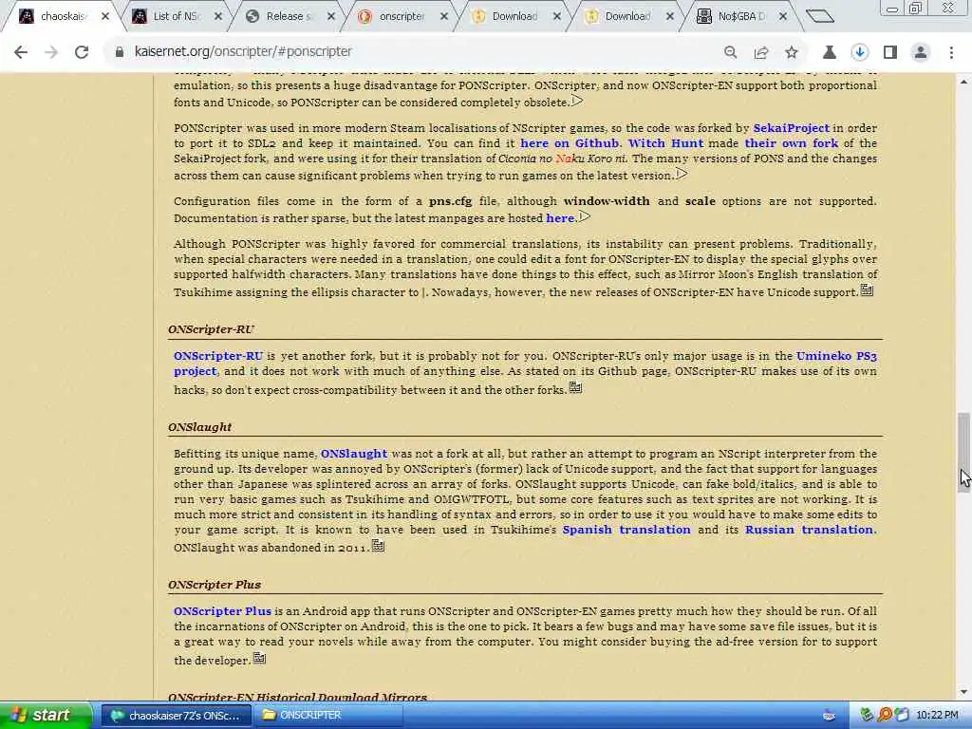972x729 pixels.
Task: Click the end icon after 'other forks'
Action: [x=575, y=388]
